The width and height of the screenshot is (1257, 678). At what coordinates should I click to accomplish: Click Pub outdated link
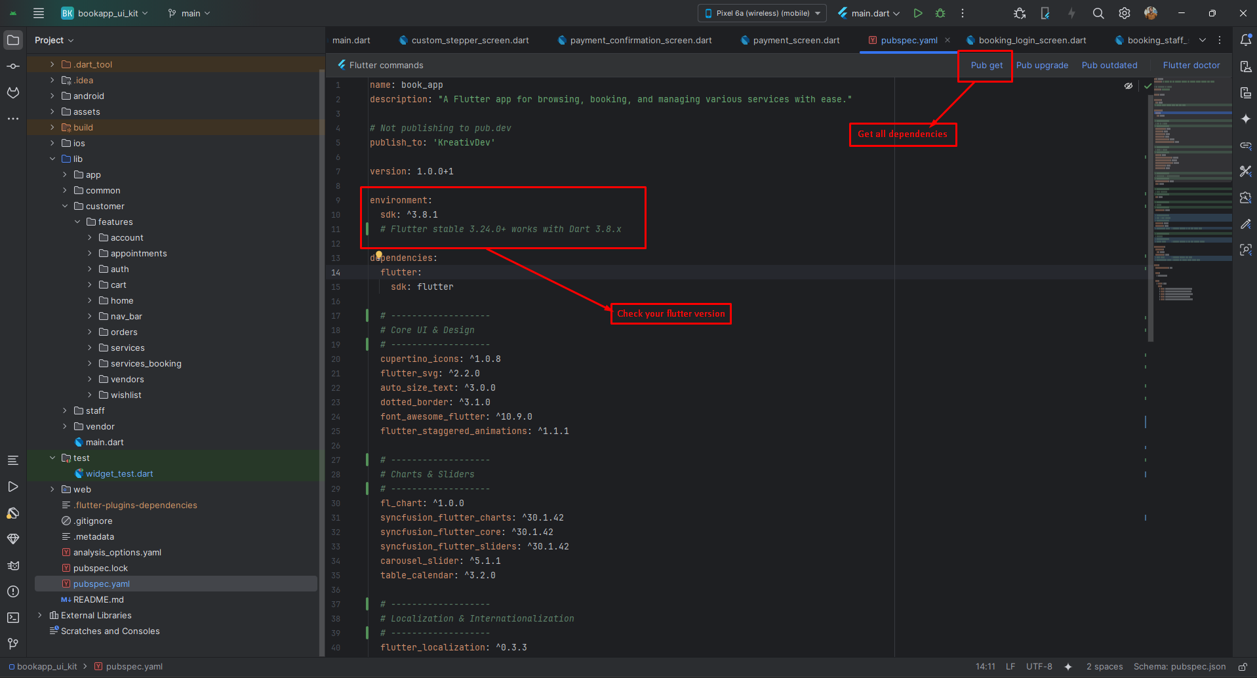1109,65
